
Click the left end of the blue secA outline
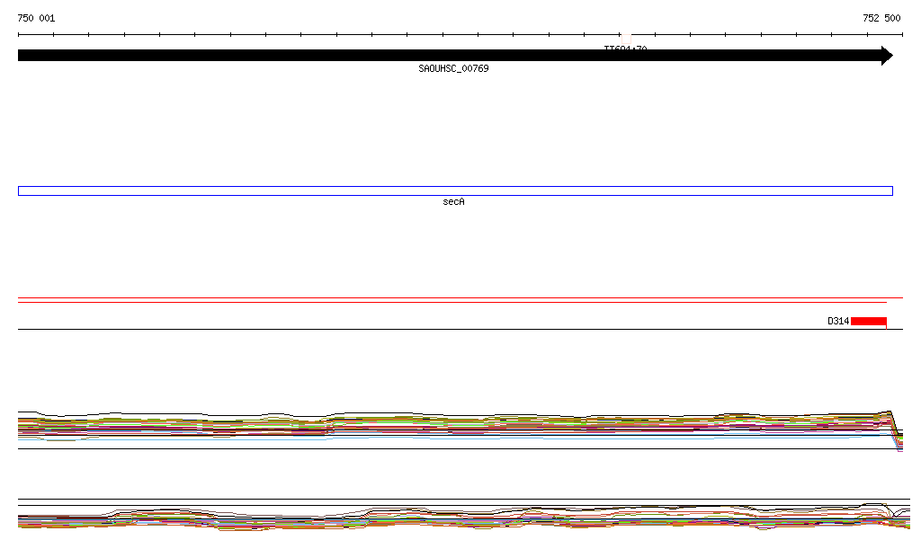click(19, 190)
